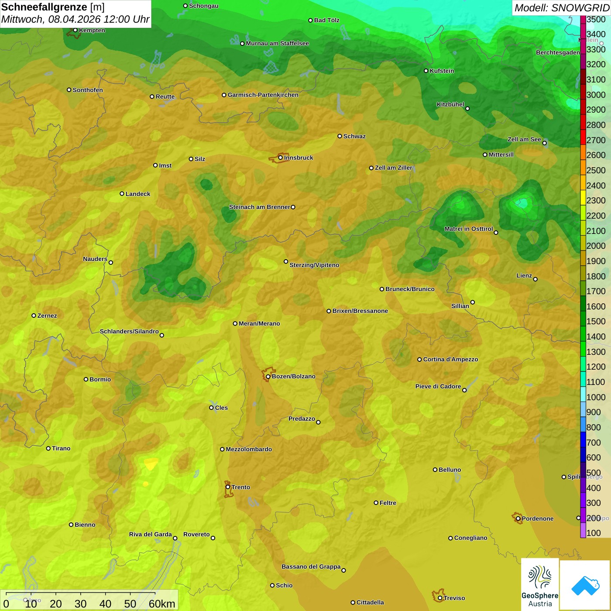Click the 3500 legend color swatch
The height and width of the screenshot is (611, 611).
coord(583,19)
